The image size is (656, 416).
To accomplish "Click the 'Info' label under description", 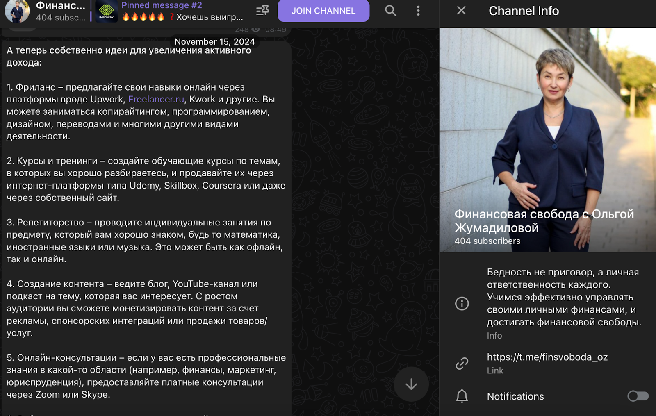I will click(494, 335).
